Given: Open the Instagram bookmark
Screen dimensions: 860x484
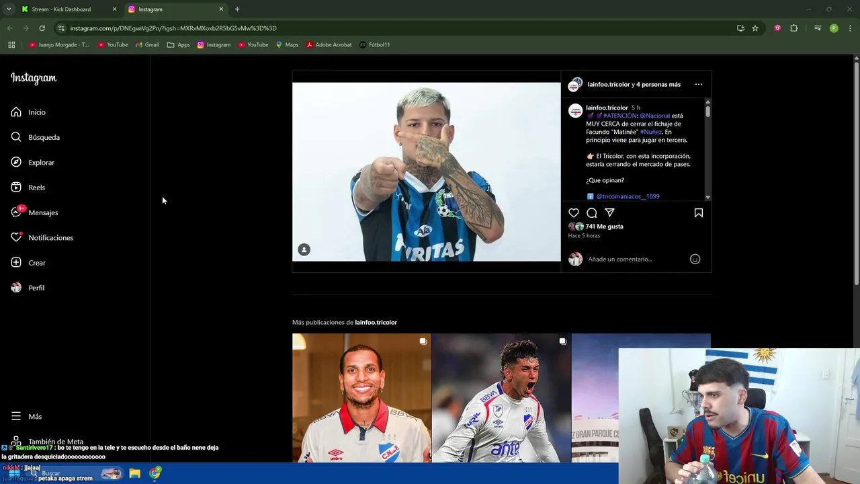Looking at the screenshot, I should point(214,45).
